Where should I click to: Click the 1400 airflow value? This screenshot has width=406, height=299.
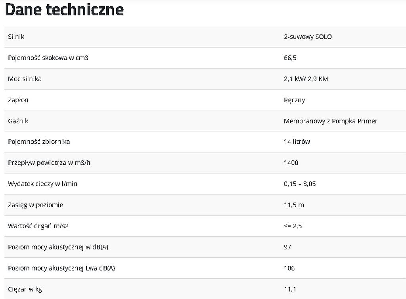point(291,163)
